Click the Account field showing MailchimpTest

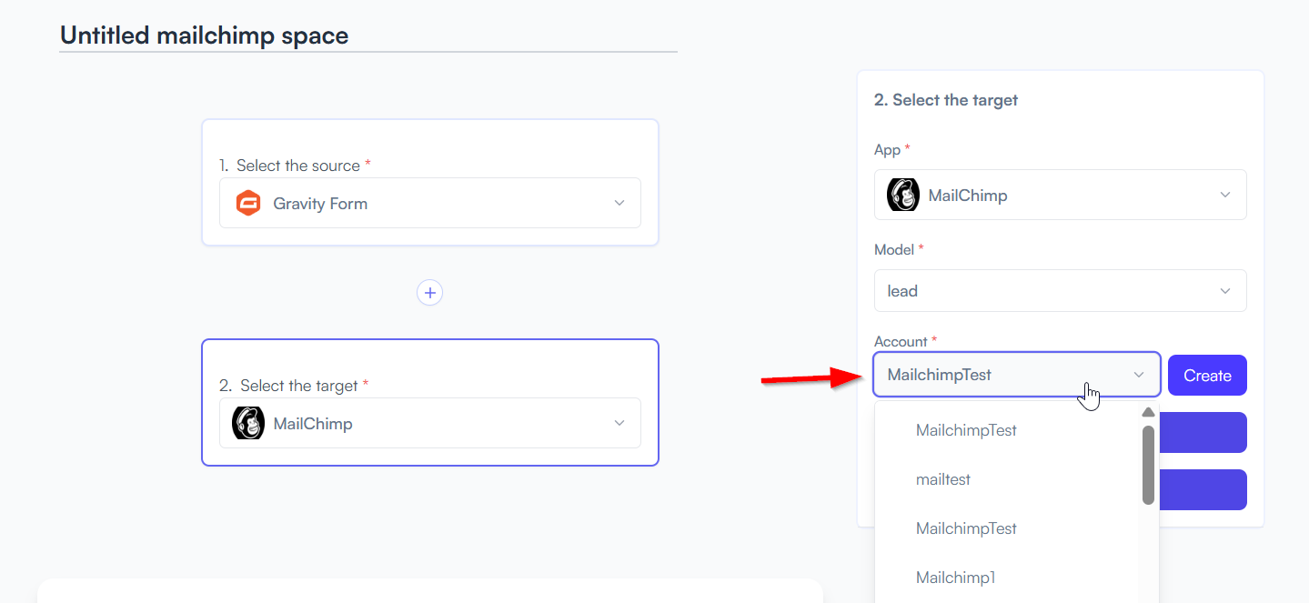coord(1017,375)
